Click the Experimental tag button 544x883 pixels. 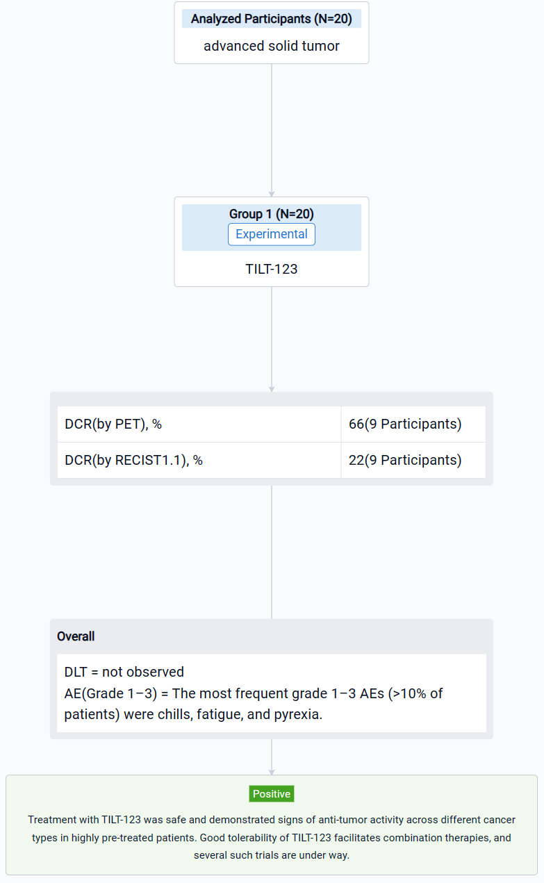tap(271, 234)
